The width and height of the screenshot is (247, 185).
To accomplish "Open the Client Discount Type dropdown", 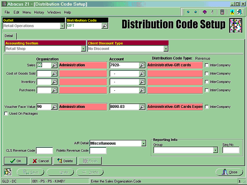I will click(x=166, y=49).
